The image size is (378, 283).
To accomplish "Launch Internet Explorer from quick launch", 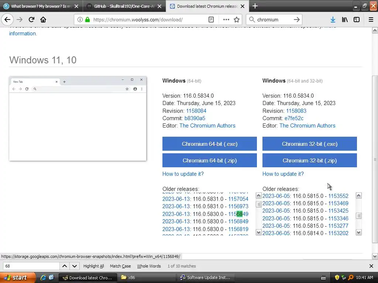I will pos(43,277).
